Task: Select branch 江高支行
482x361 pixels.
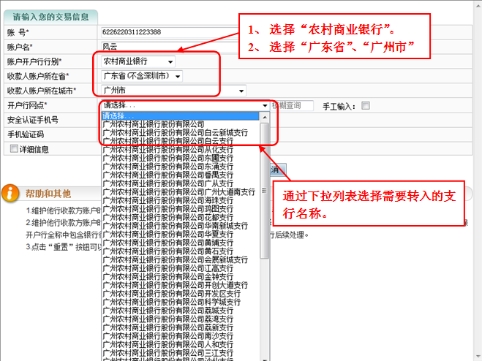Action: (x=181, y=268)
